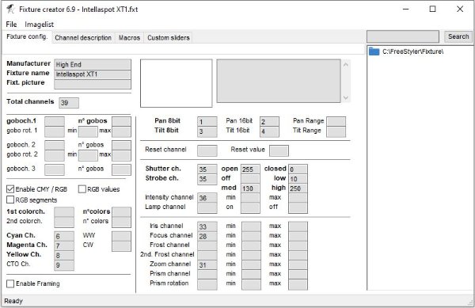Click the Total channels field showing 39
This screenshot has height=308, width=475.
pos(69,103)
